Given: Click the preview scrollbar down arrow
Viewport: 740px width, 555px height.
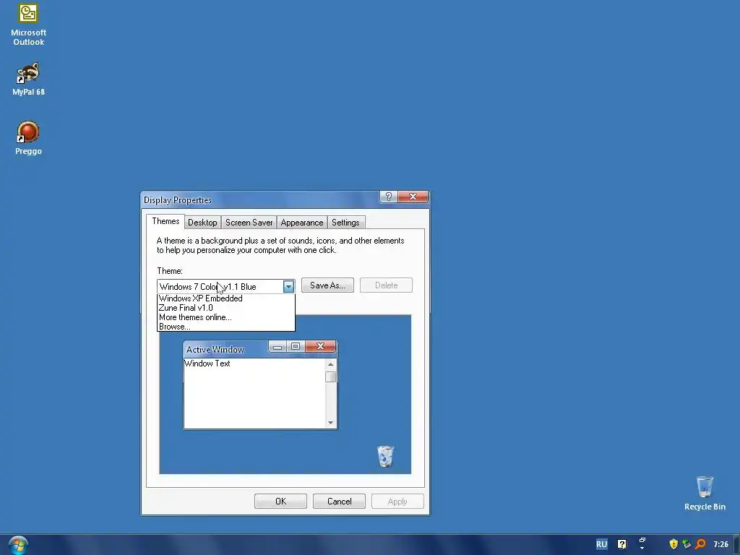Looking at the screenshot, I should tap(330, 423).
